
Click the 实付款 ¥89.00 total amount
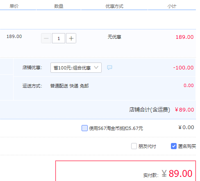177,174
